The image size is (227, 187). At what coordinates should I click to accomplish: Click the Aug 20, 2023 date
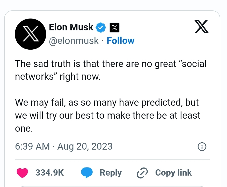pyautogui.click(x=85, y=146)
